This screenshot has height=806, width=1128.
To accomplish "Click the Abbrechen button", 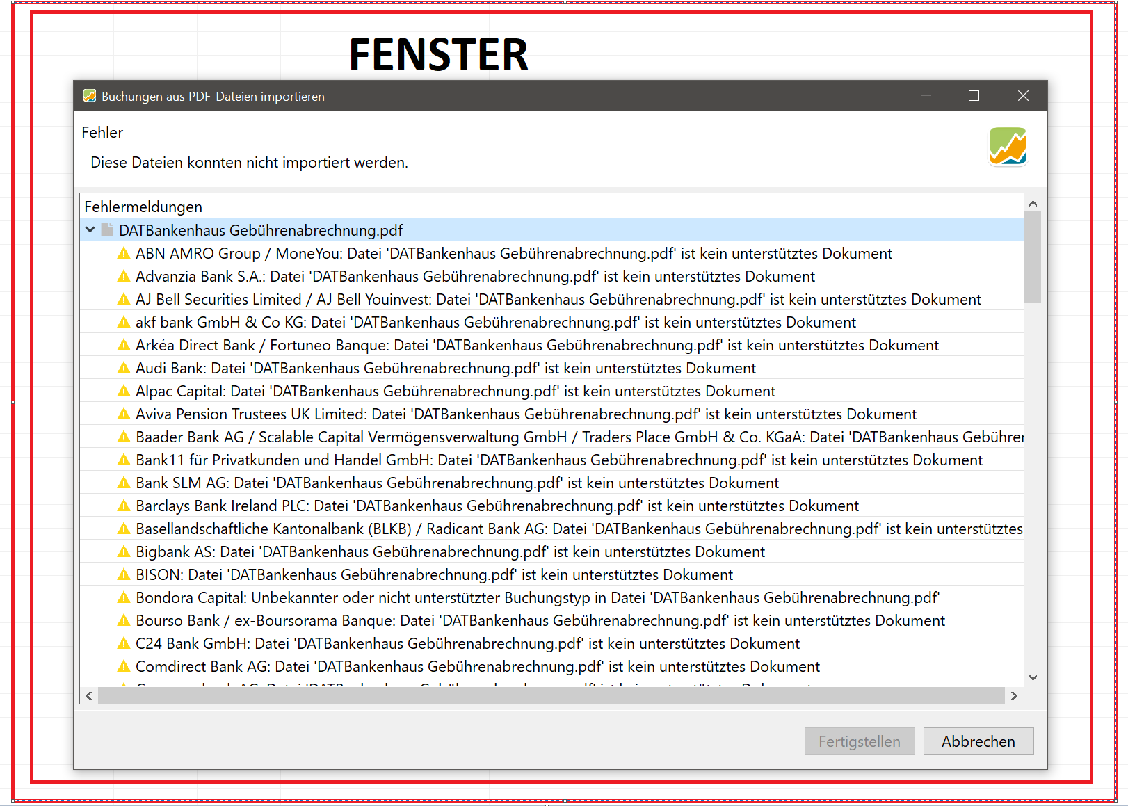I will [x=978, y=741].
